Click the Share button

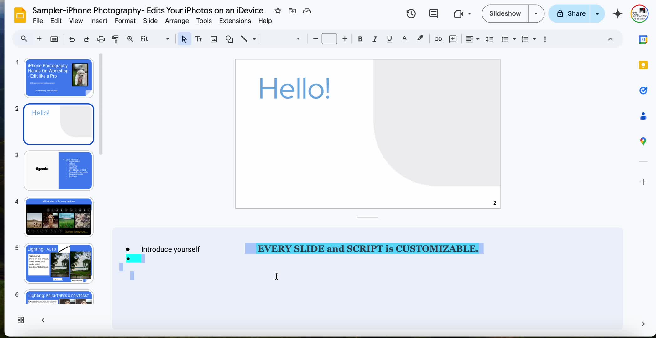(x=570, y=13)
